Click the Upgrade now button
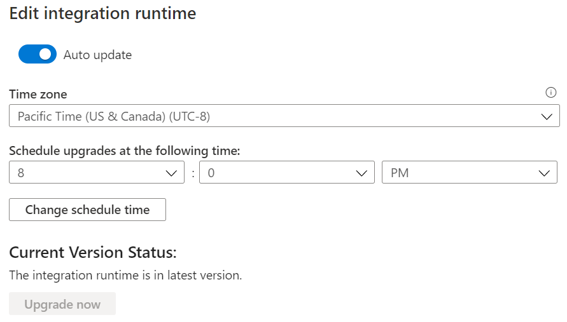The image size is (567, 322). point(62,304)
